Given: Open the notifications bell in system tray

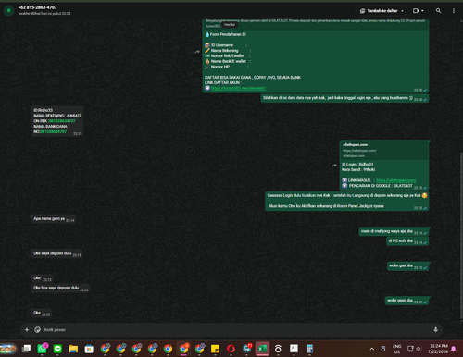Looking at the screenshot, I should click(x=454, y=349).
